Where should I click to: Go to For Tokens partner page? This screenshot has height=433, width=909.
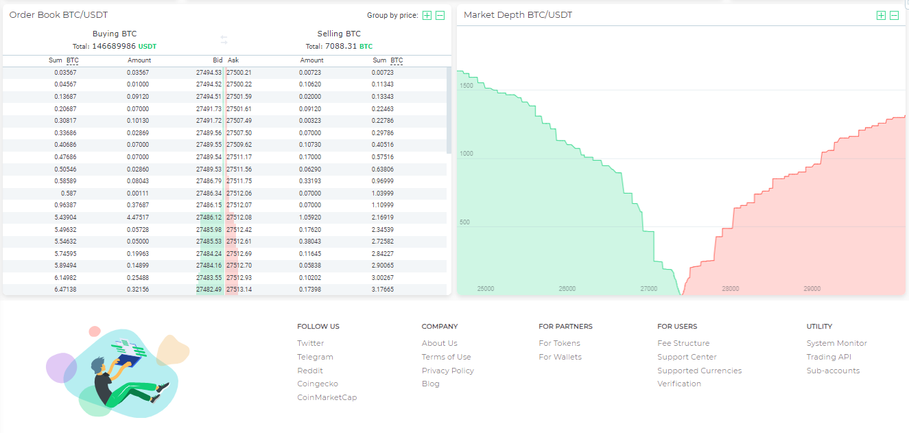click(x=559, y=343)
